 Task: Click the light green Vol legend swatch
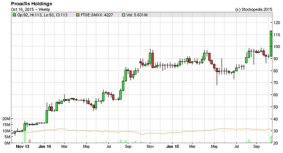[123, 15]
